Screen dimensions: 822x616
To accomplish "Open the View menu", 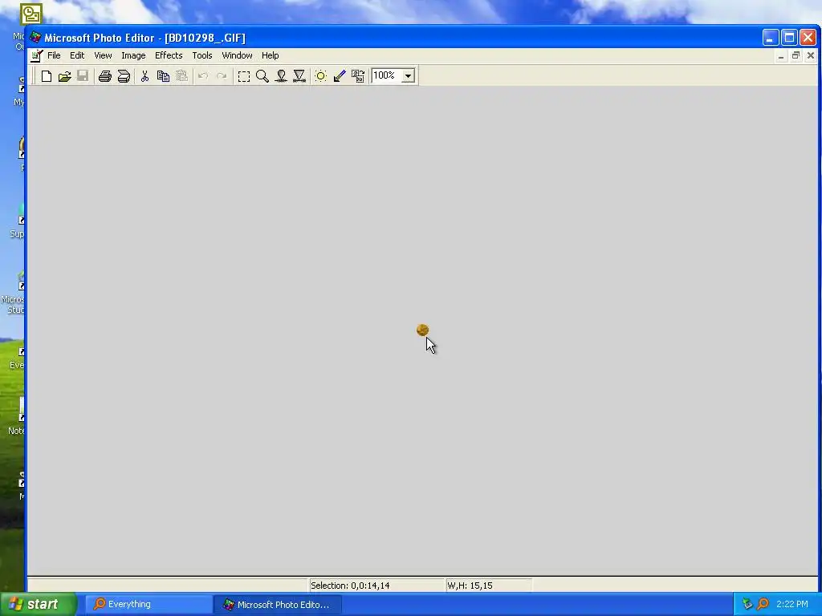I will [103, 55].
